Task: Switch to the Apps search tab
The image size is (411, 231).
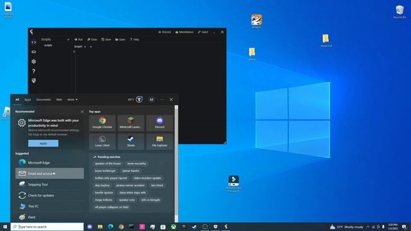Action: 28,99
